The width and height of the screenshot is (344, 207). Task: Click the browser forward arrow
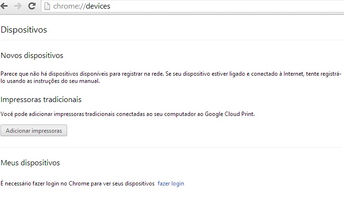(x=18, y=7)
